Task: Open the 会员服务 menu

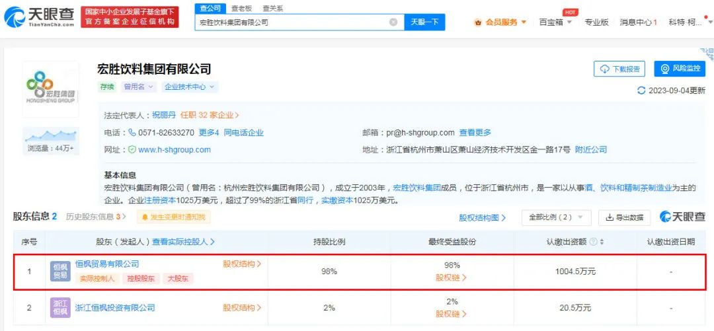Action: tap(500, 22)
